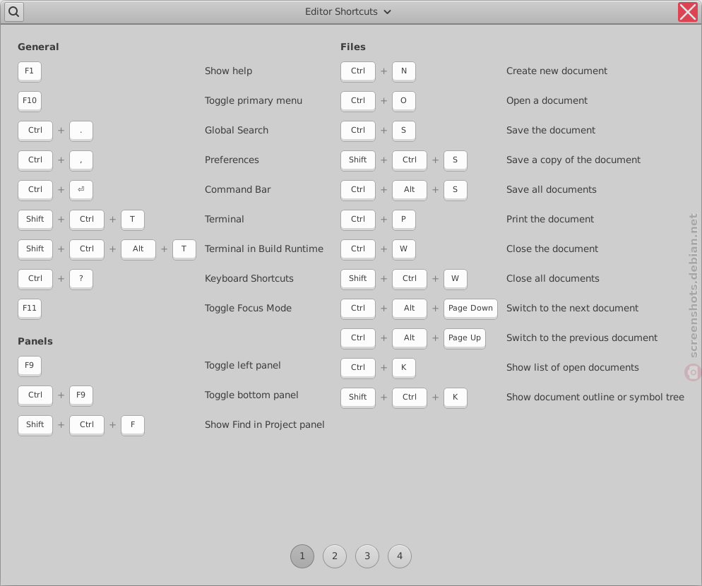Go to shortcuts page 3
The width and height of the screenshot is (702, 586).
(367, 556)
